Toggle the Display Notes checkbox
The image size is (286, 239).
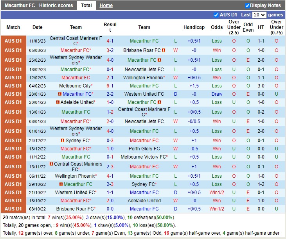coord(247,5)
